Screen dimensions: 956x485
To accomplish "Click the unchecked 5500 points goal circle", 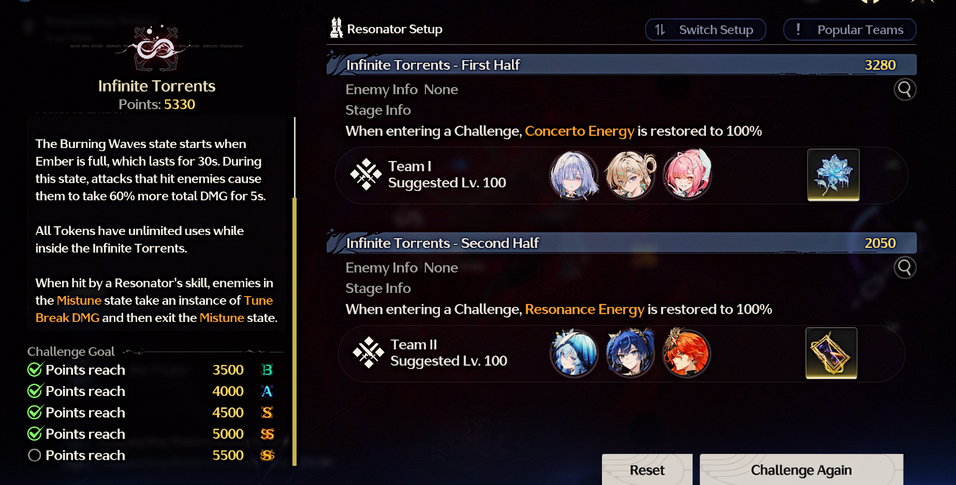I will (35, 455).
